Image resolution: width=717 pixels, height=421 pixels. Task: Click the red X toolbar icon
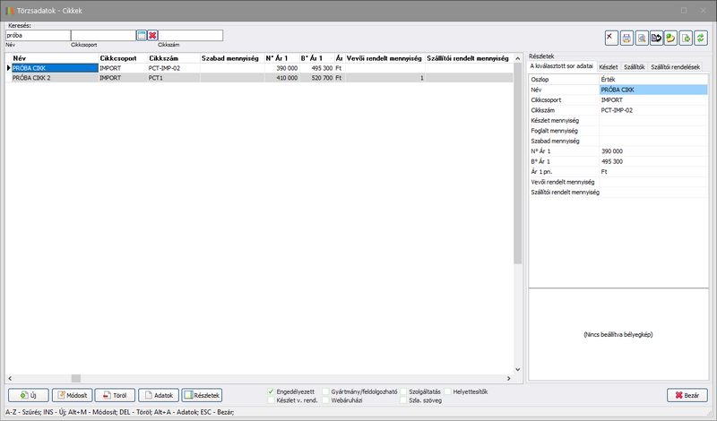(611, 38)
